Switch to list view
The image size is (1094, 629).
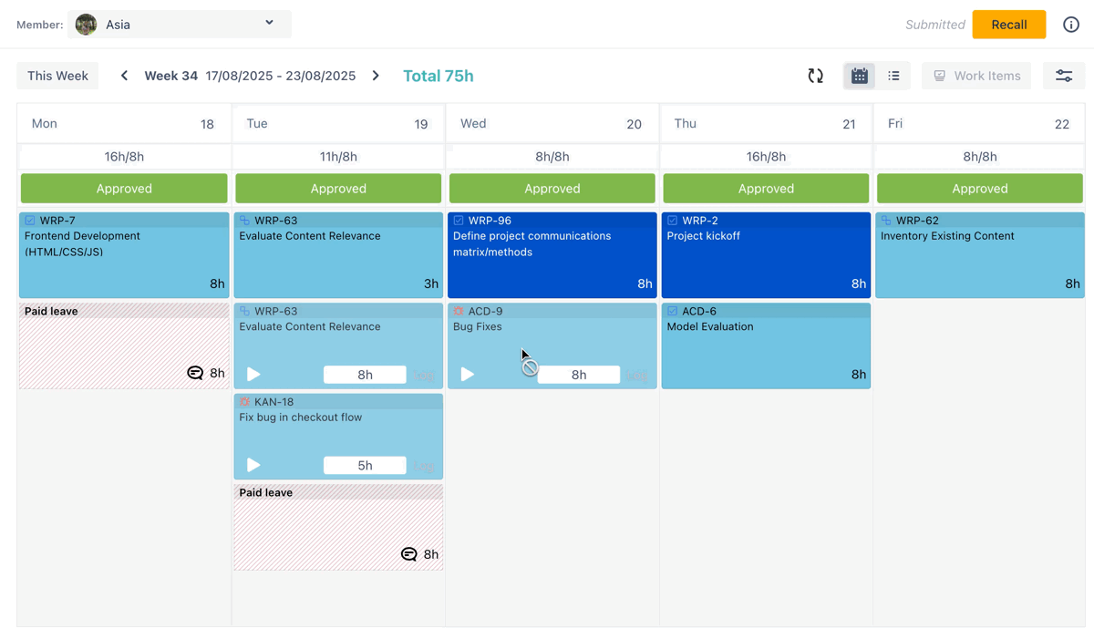[893, 76]
